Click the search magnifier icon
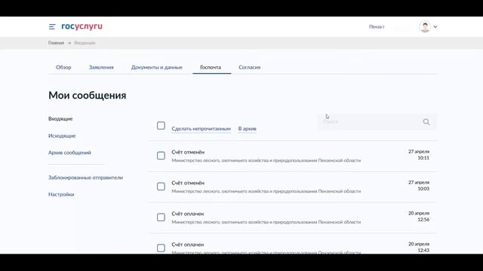Image resolution: width=483 pixels, height=271 pixels. 426,122
